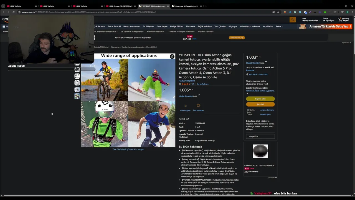Expand the international product notice chevron

coord(247,93)
